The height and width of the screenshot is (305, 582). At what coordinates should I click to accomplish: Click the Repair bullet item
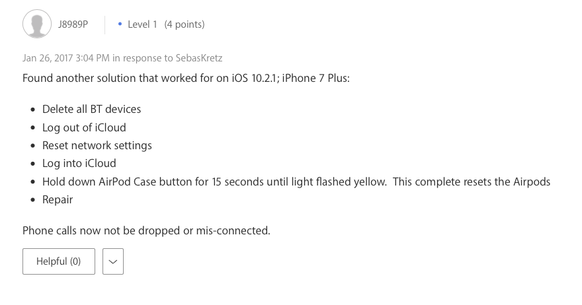[x=58, y=199]
